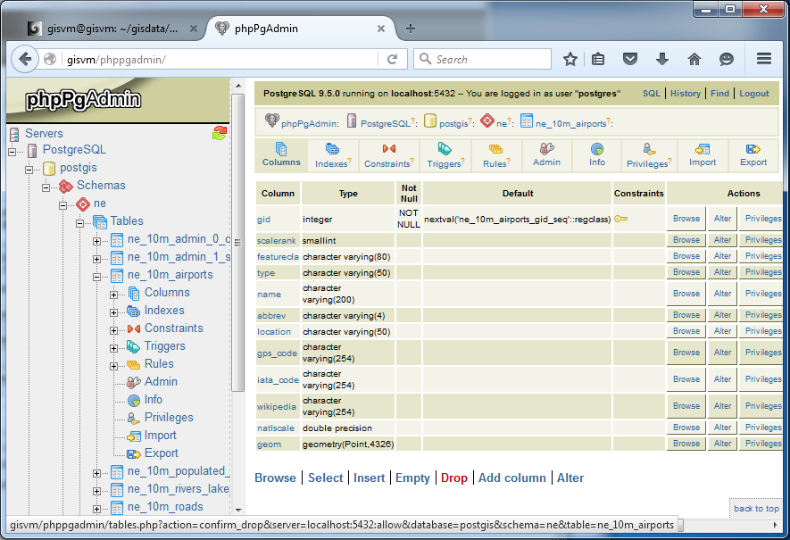
Task: Click the URL address bar
Action: tap(220, 60)
